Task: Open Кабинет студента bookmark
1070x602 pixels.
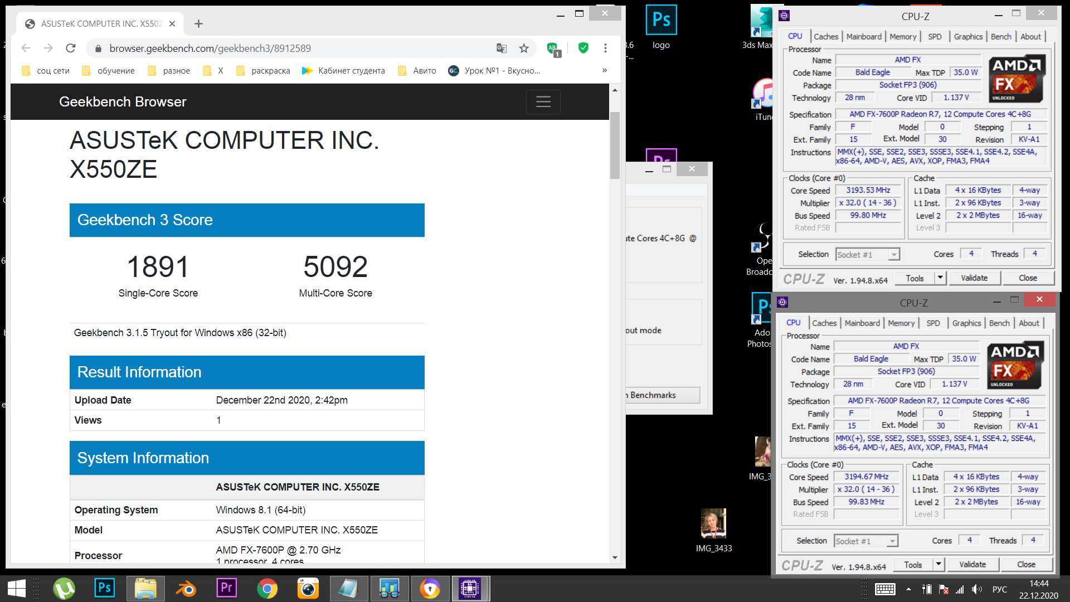Action: [x=343, y=71]
